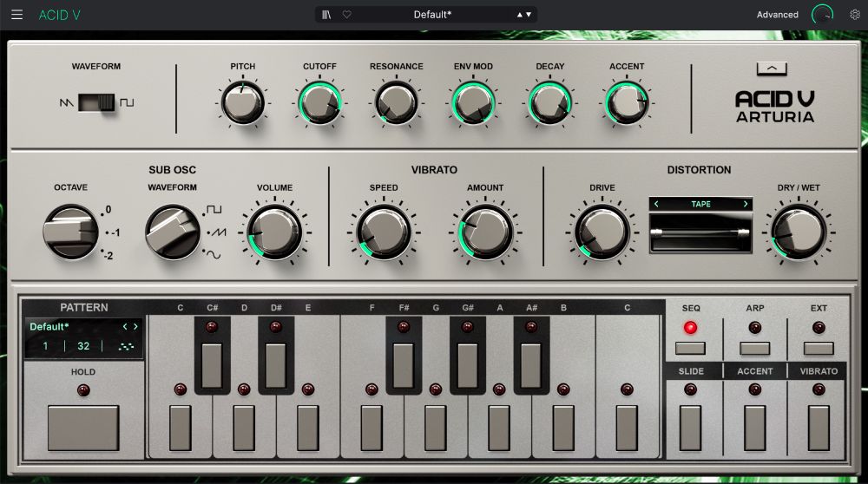The image size is (868, 484).
Task: Click the ACID V title text
Action: click(59, 15)
